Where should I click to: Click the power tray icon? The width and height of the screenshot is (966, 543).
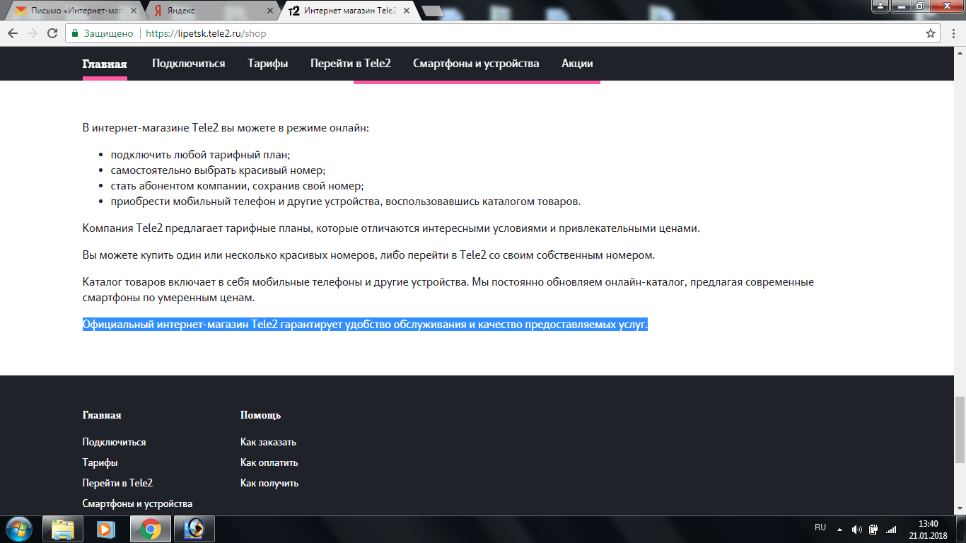[x=873, y=529]
